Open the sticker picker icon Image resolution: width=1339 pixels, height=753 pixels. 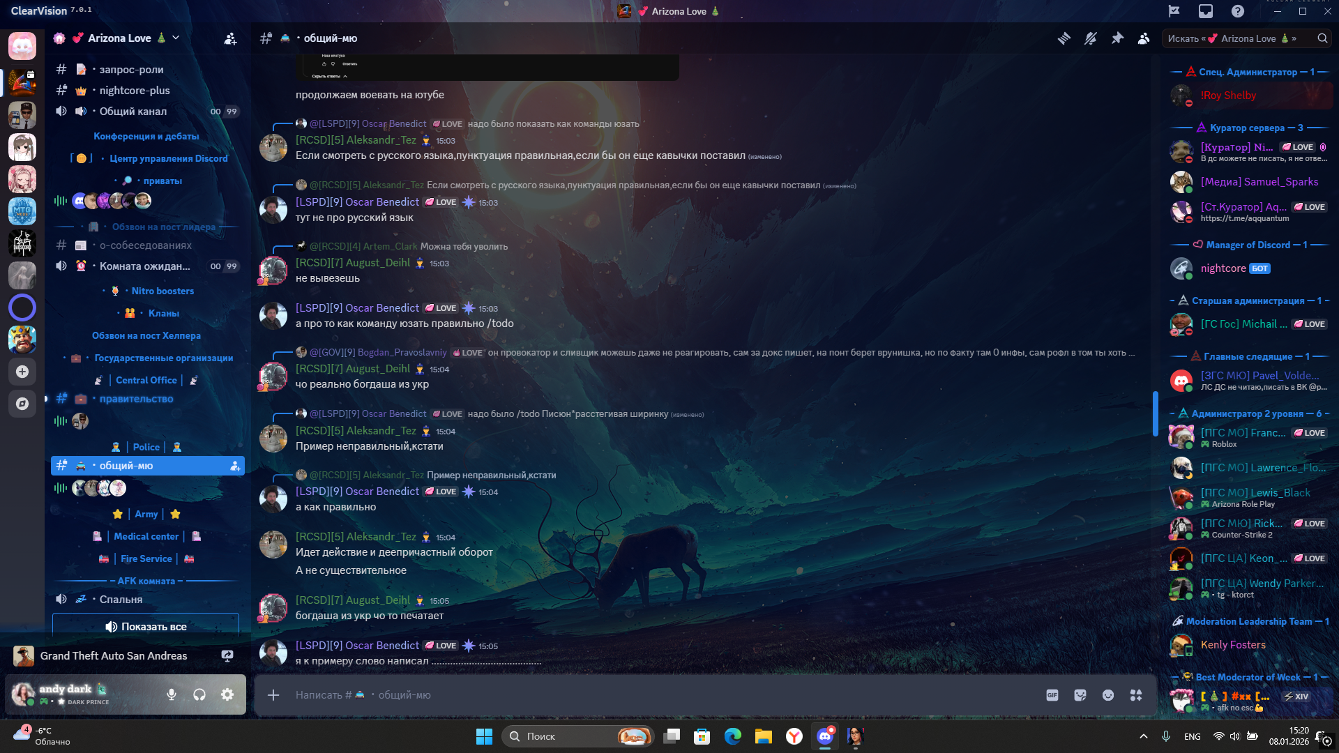pos(1080,695)
